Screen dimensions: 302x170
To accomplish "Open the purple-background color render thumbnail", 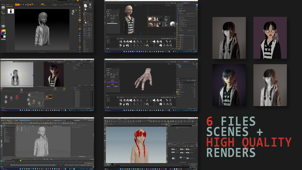I will pos(270,38).
